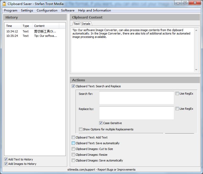Enable Clipboard Images: Save automatically
The height and width of the screenshot is (174, 203).
73,160
